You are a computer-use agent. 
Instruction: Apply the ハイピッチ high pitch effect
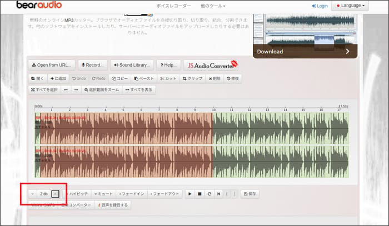pyautogui.click(x=77, y=194)
